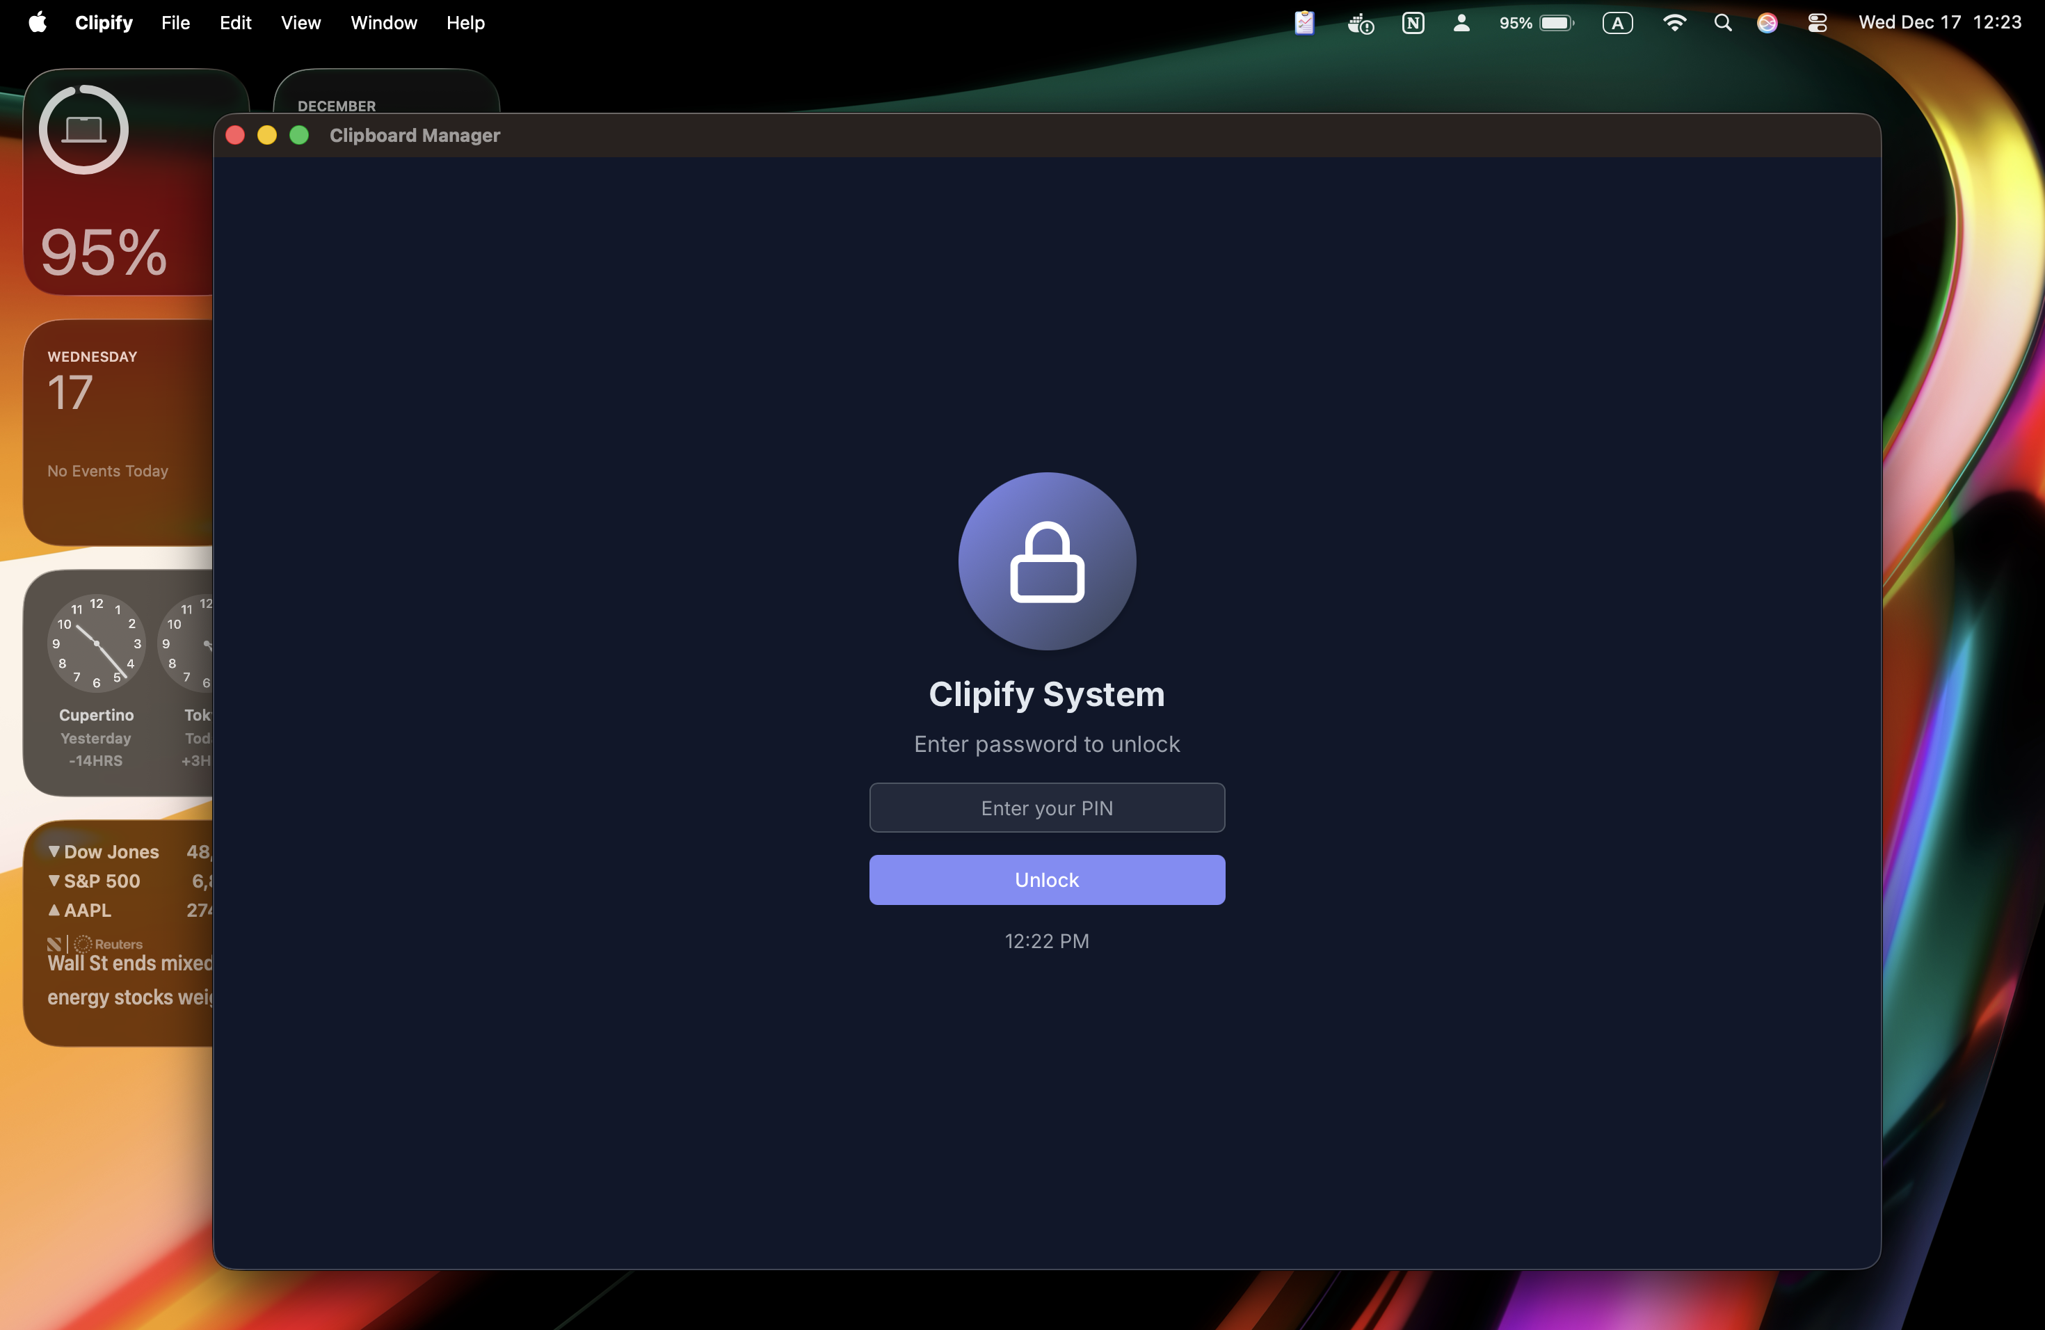This screenshot has width=2045, height=1330.
Task: Open the Clipify application menu
Action: click(x=102, y=22)
